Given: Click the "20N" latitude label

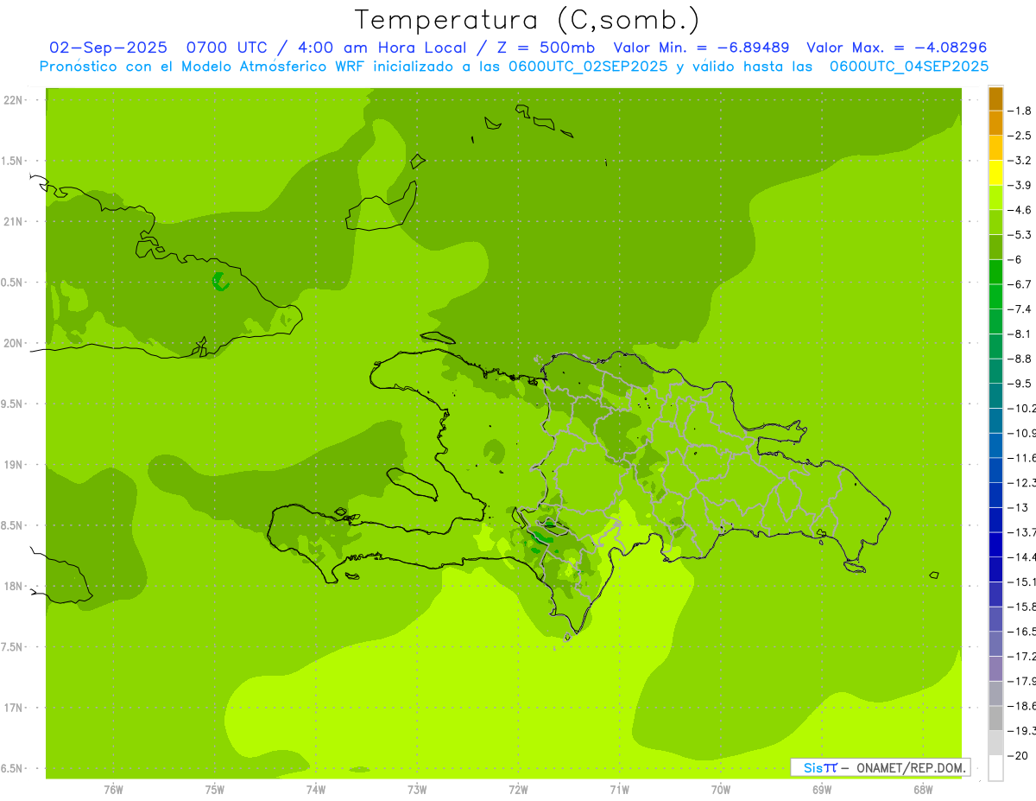Looking at the screenshot, I should (x=14, y=343).
